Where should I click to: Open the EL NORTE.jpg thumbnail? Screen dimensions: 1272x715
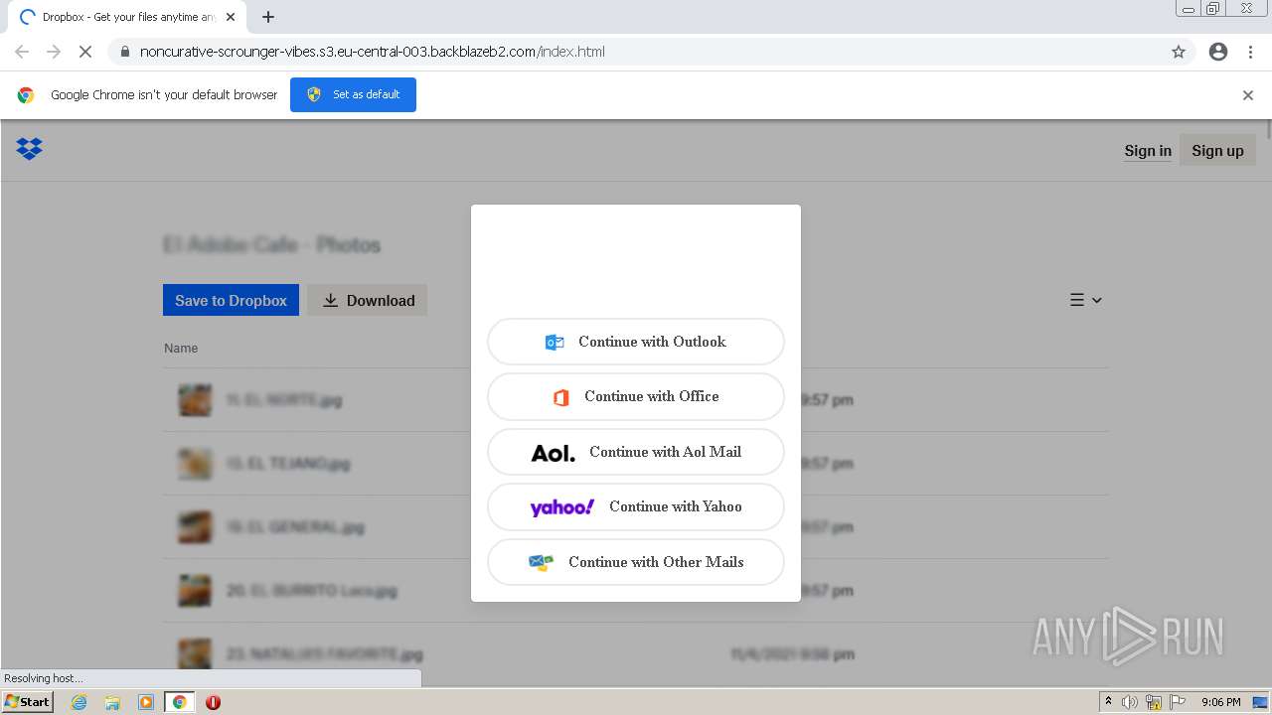coord(195,399)
